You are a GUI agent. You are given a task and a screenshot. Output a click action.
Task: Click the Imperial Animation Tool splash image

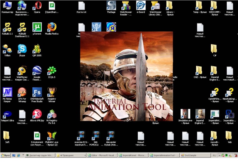pyautogui.click(x=127, y=76)
